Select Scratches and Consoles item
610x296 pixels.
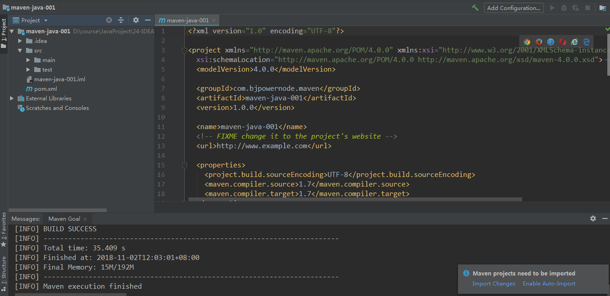click(x=57, y=108)
